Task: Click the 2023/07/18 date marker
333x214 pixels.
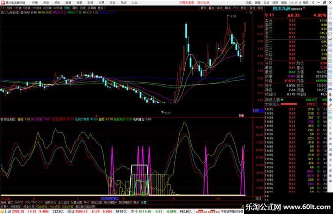Action: (110, 199)
